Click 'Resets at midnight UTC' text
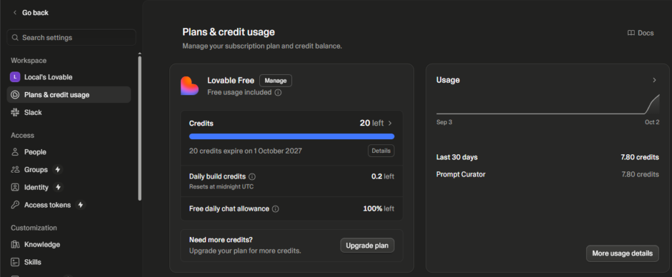The width and height of the screenshot is (672, 277). click(221, 186)
